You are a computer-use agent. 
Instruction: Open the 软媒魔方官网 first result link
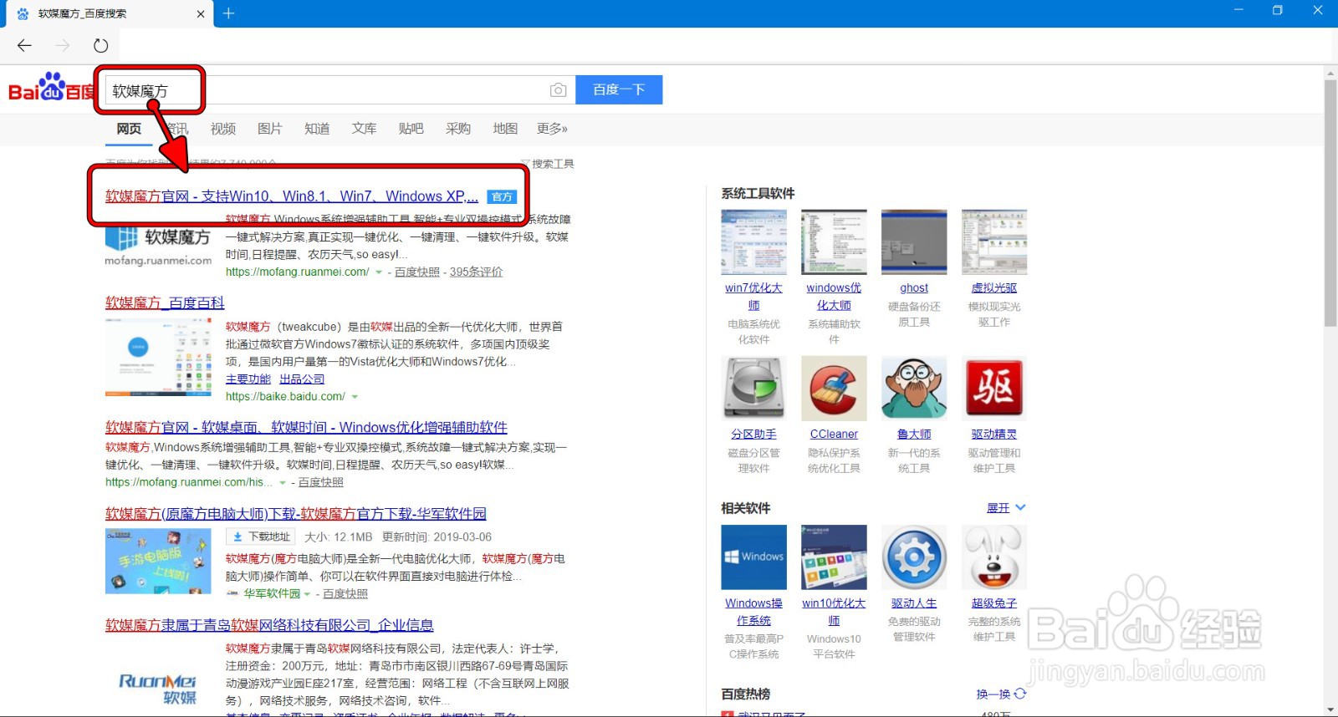292,196
